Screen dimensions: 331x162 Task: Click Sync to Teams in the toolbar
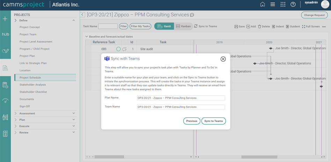[205, 26]
